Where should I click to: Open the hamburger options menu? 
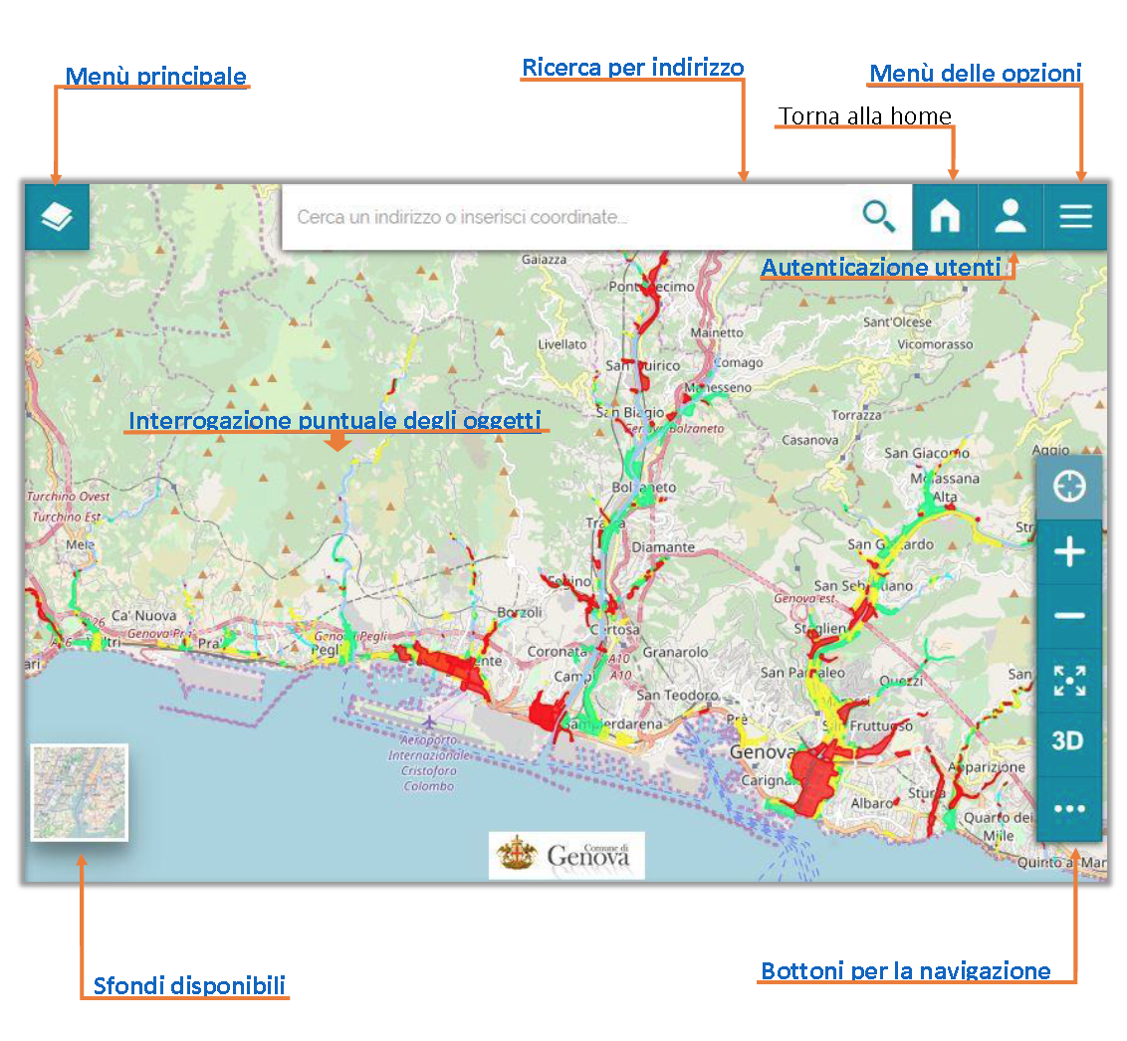click(x=1075, y=216)
